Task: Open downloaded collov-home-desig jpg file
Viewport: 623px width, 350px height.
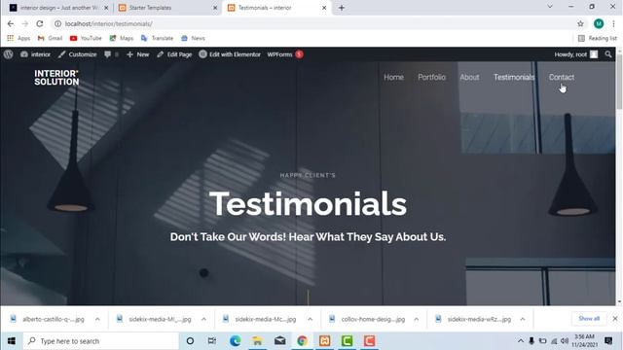Action: pyautogui.click(x=368, y=319)
